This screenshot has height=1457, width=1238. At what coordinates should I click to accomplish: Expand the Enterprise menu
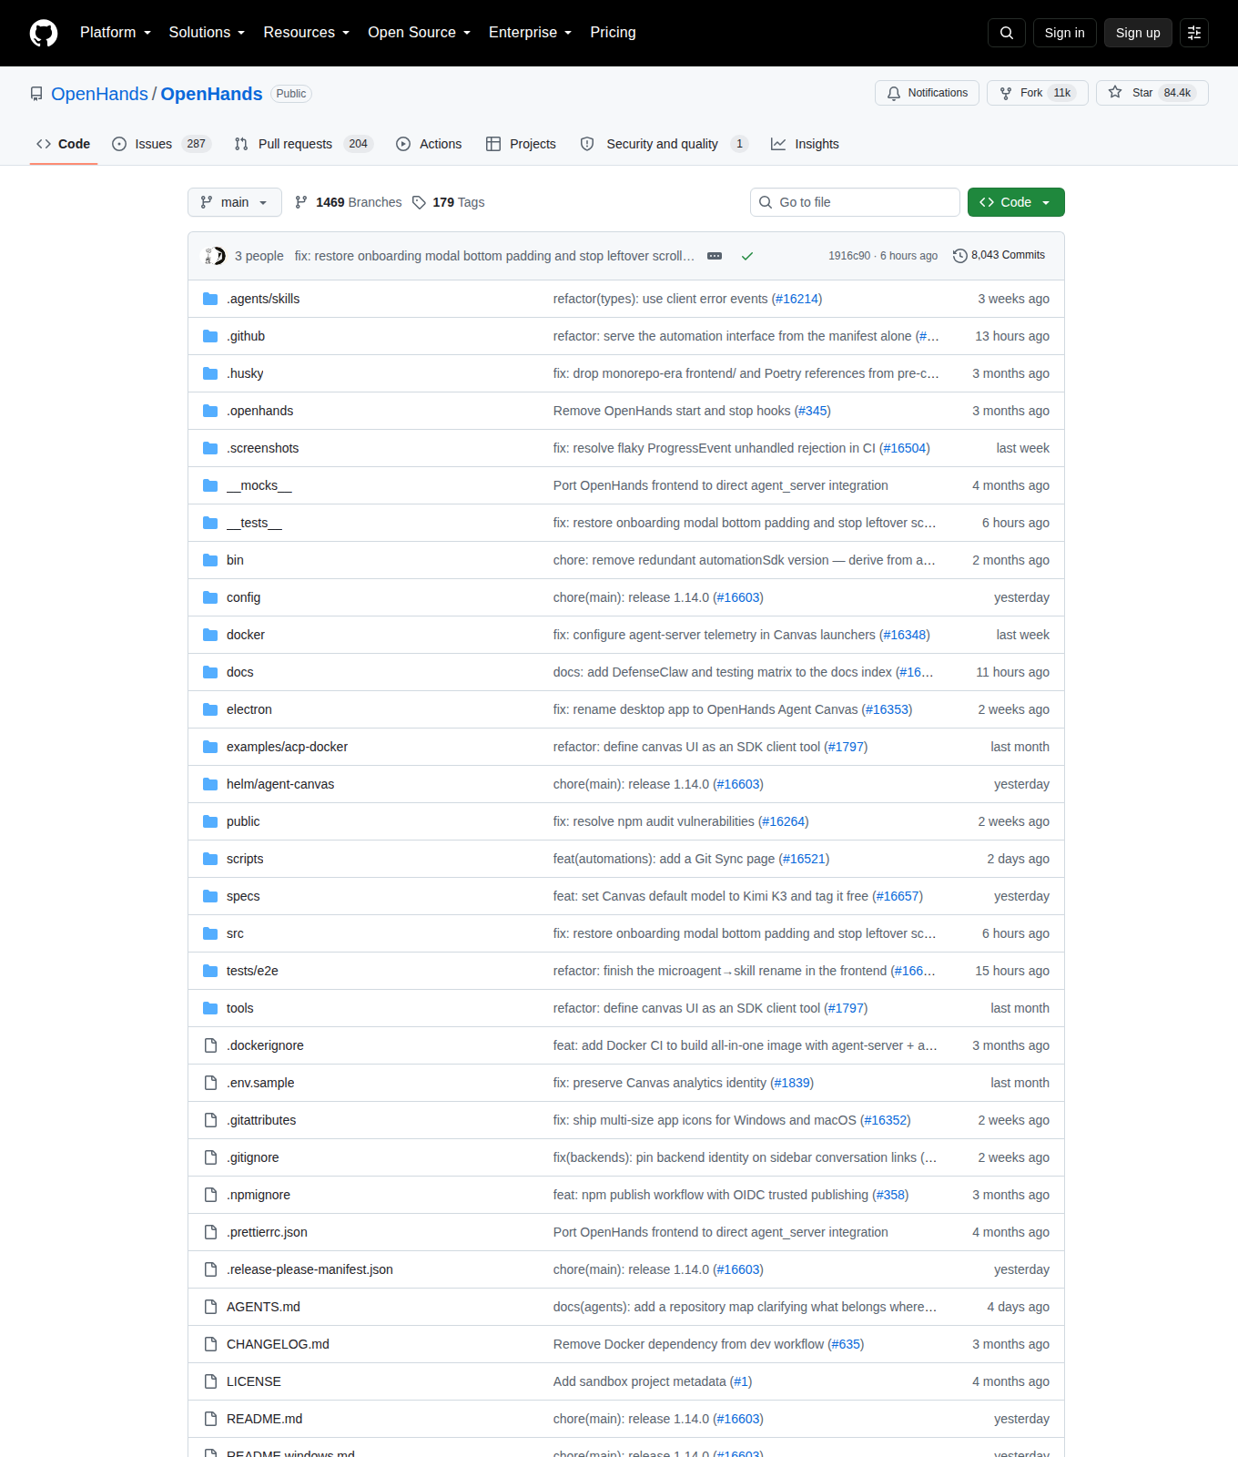pyautogui.click(x=531, y=33)
